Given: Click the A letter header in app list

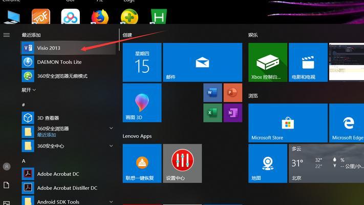Looking at the screenshot, I should (24, 161).
